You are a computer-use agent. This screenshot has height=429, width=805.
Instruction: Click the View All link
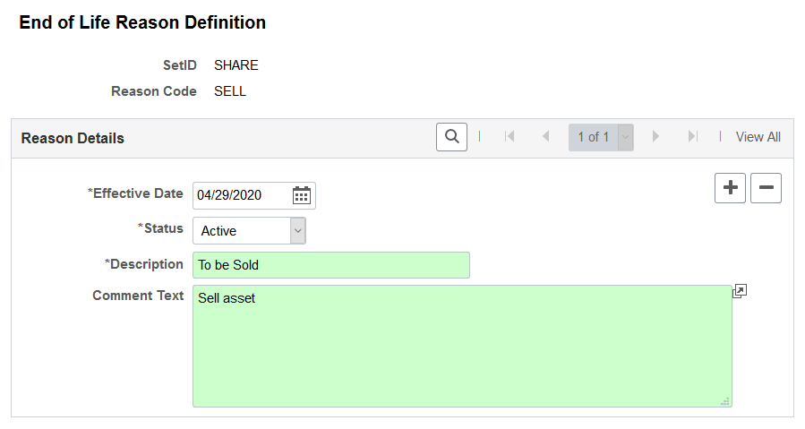(758, 137)
